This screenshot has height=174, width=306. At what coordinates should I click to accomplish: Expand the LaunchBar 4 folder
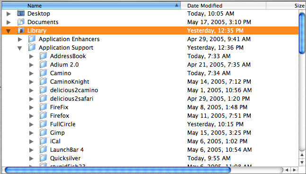click(31, 150)
